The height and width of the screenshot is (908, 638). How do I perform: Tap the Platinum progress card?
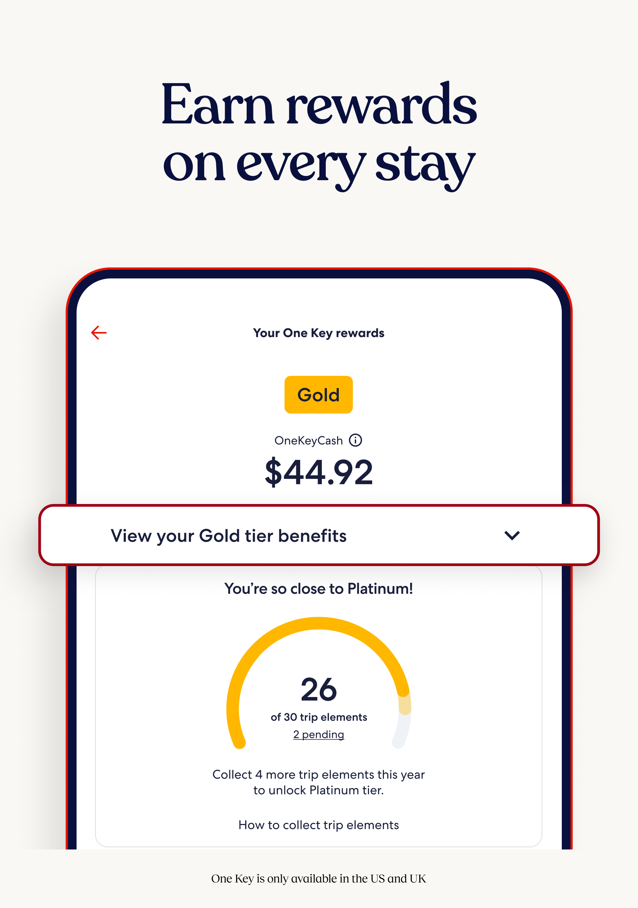point(319,707)
